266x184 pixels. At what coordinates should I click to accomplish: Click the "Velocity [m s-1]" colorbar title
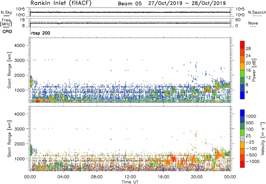click(263, 138)
